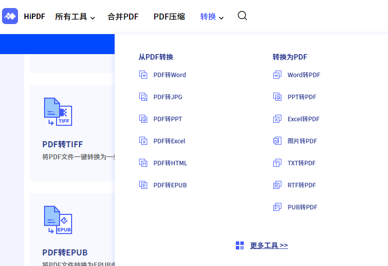Click the TXT转PDF icon
Screen dimensions: 388x266
coord(277,163)
